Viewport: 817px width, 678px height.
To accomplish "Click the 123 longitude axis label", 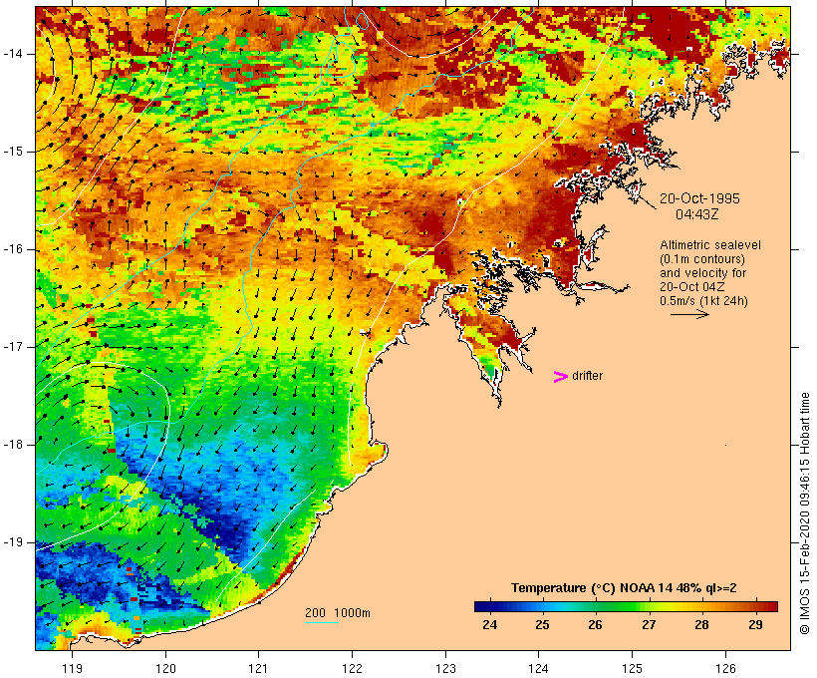I will click(x=445, y=669).
